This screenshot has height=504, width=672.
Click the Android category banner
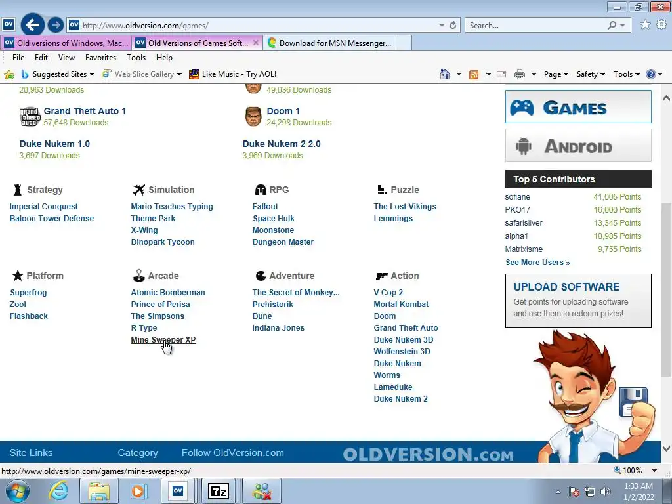pyautogui.click(x=578, y=146)
